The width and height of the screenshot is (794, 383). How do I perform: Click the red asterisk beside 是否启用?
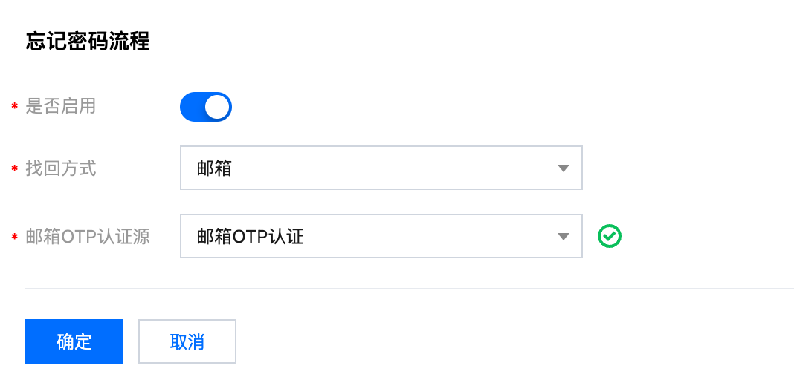pos(15,107)
